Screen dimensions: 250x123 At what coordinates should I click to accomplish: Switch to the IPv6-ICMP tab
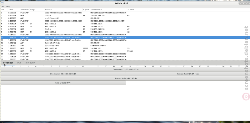30,63
